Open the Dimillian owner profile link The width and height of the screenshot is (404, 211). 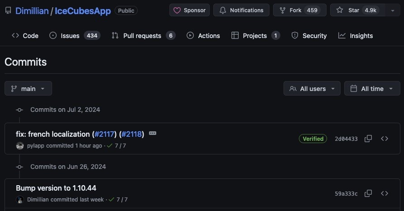32,11
